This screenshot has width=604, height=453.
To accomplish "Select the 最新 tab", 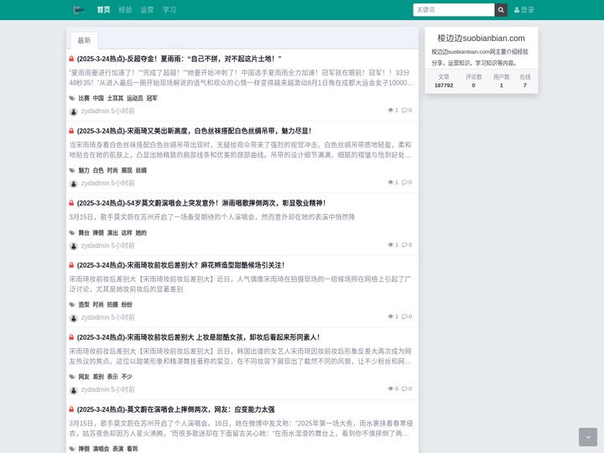I will (84, 40).
